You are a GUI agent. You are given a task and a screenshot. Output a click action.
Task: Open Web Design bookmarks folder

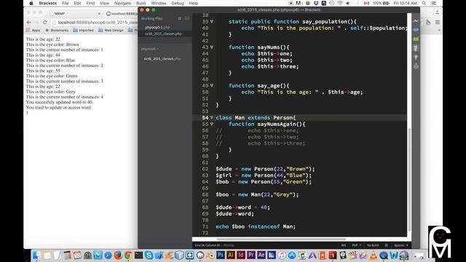pyautogui.click(x=111, y=31)
